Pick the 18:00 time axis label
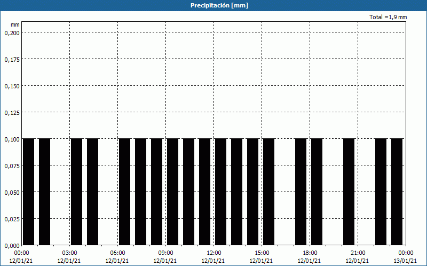This screenshot has width=427, height=266. 310,253
